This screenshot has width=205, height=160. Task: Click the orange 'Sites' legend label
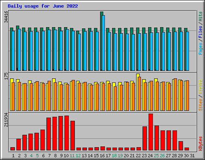(201, 105)
